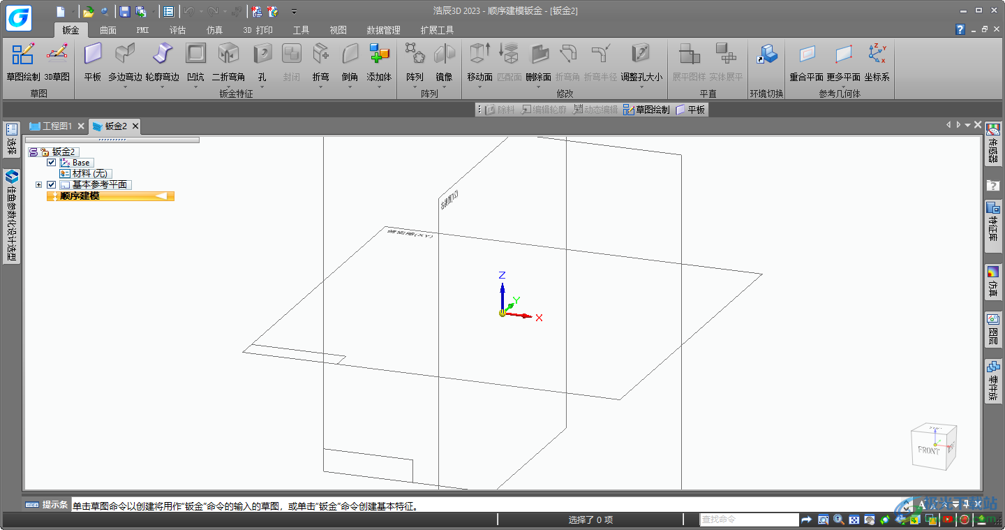Open the 传感器 side panel
Viewport: 1005px width, 530px height.
(x=992, y=145)
